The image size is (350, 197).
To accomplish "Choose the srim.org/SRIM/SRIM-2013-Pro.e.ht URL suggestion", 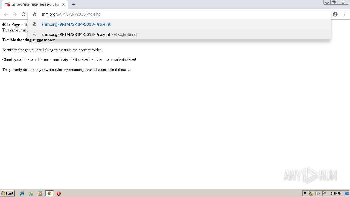I will pos(179,24).
